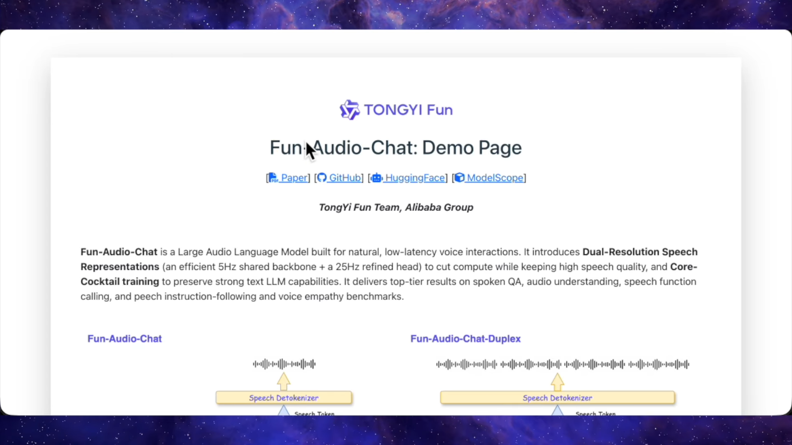
Task: Click the GitHub octocat icon
Action: point(322,178)
